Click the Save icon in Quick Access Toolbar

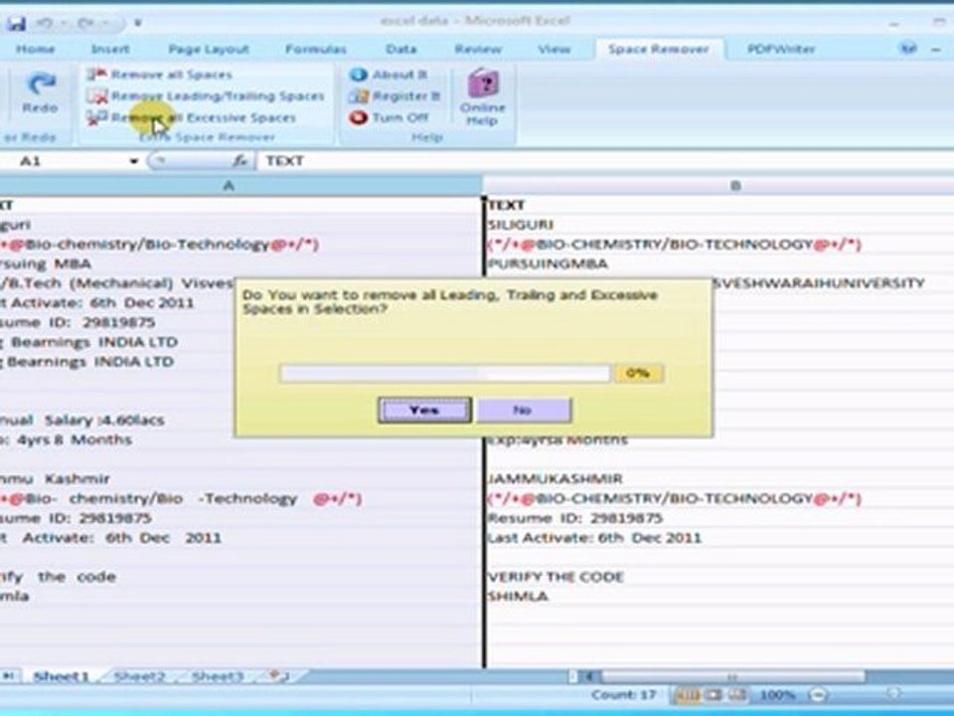[17, 23]
